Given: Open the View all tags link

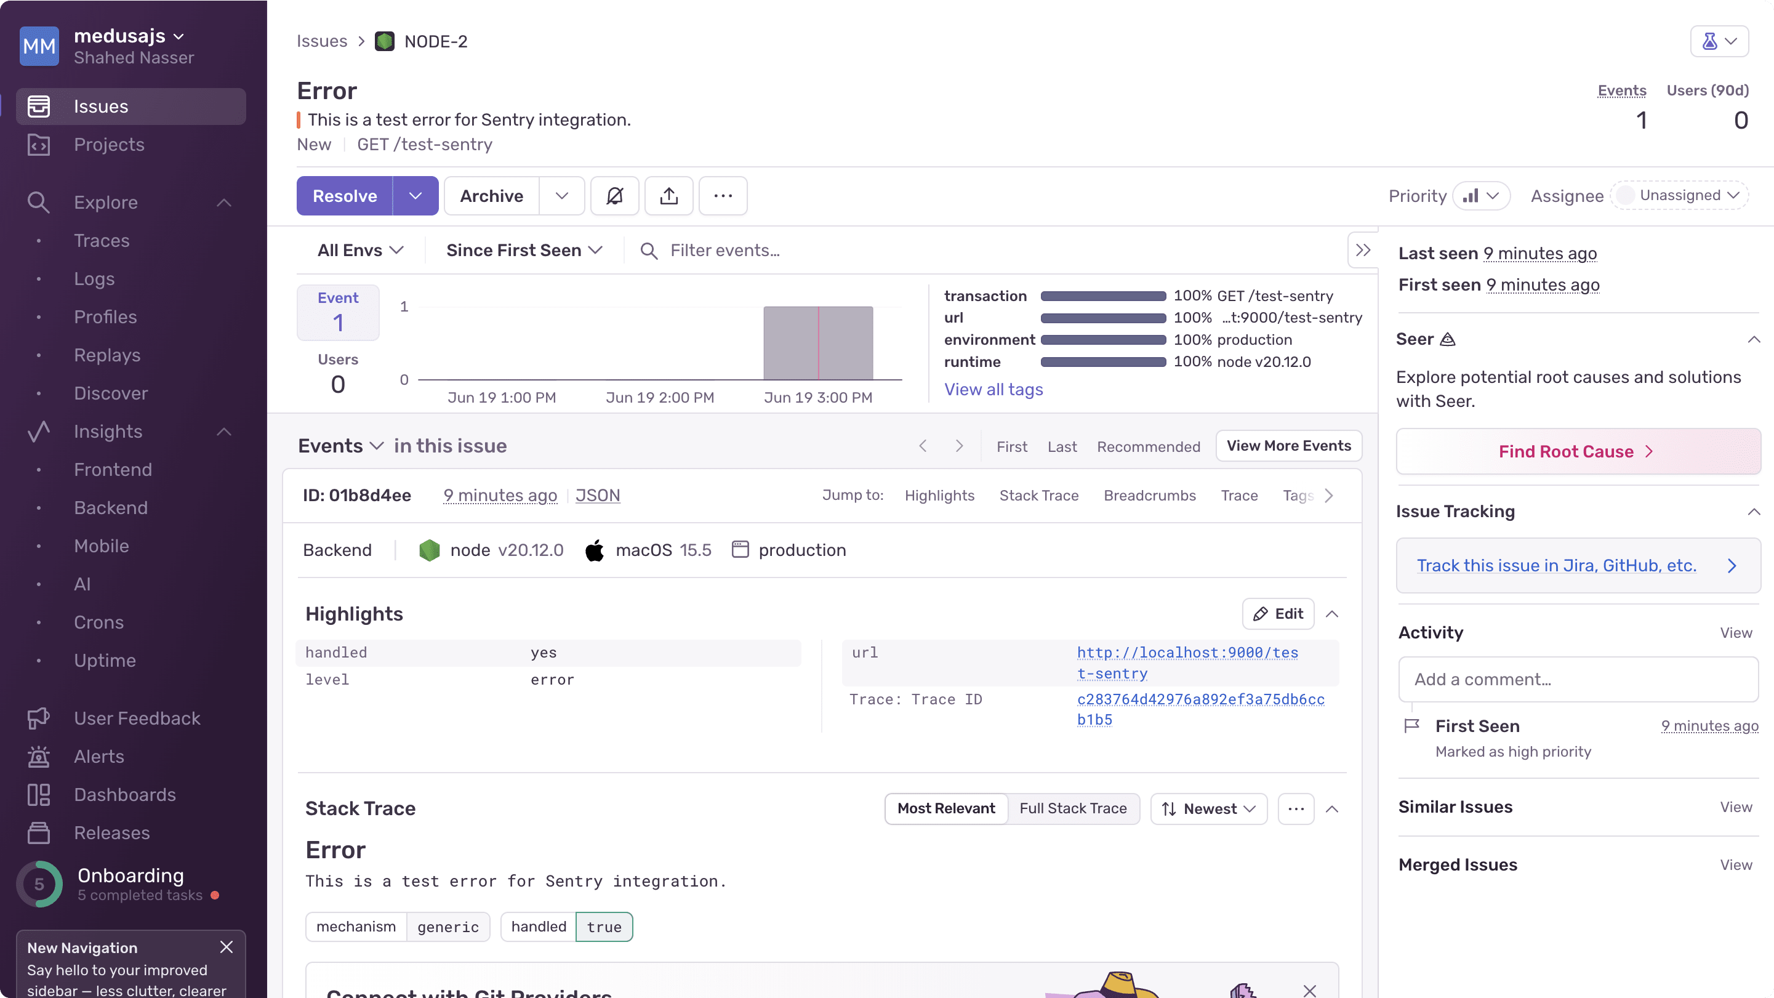Looking at the screenshot, I should click(x=993, y=390).
